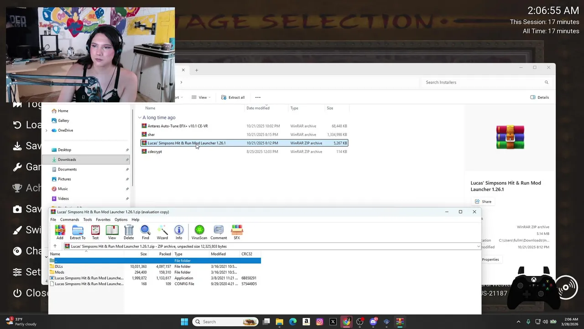This screenshot has height=329, width=584.
Task: Sort Explorer files by Date modified
Action: 258,108
